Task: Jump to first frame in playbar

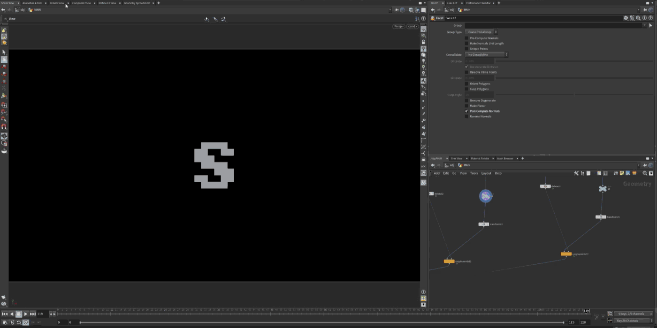Action: pyautogui.click(x=5, y=314)
